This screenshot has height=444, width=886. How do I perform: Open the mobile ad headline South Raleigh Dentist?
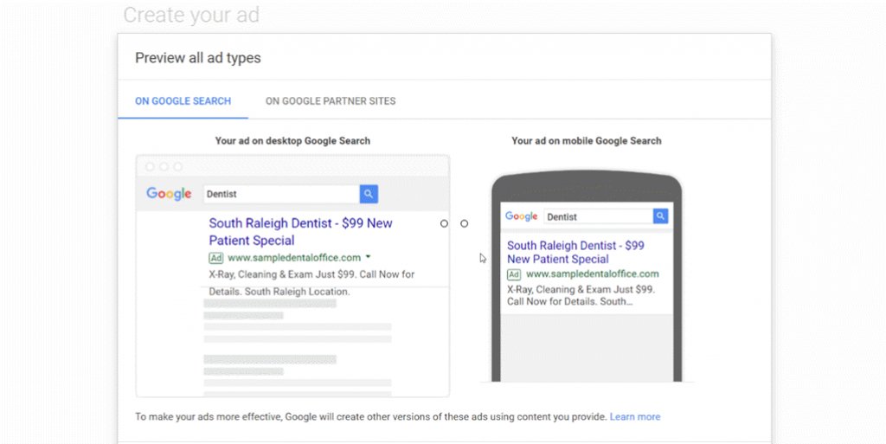(x=575, y=252)
